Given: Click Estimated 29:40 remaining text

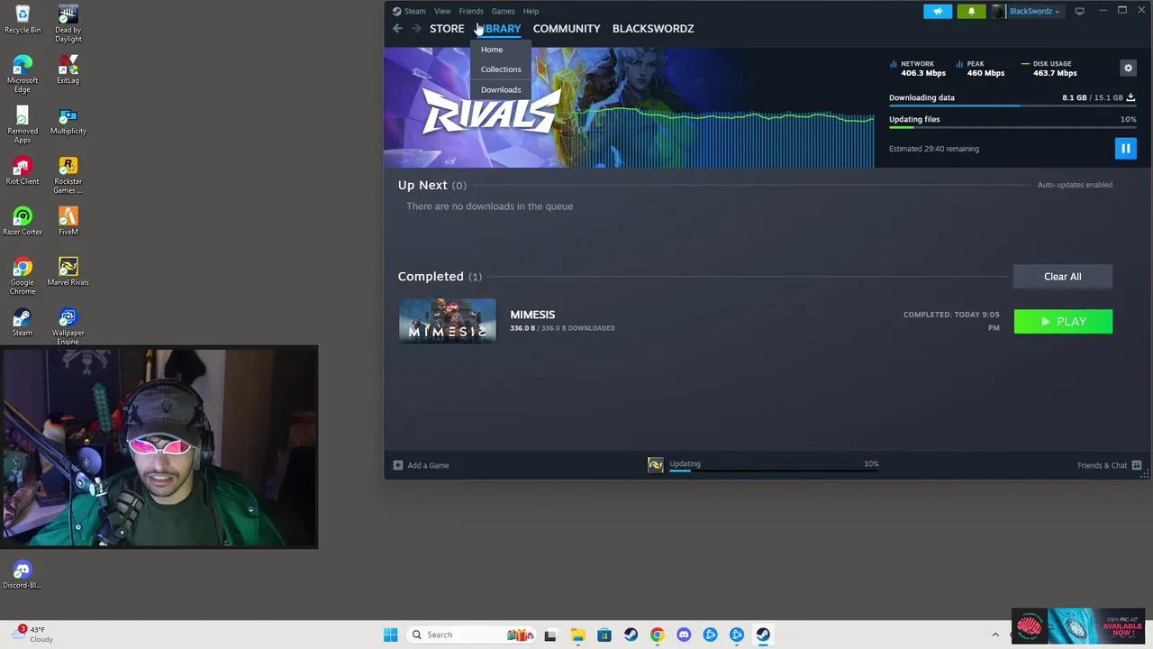Looking at the screenshot, I should (934, 149).
